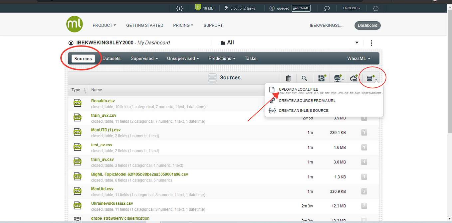Click the user avatar icon by IBEKWEKINGSLEY2000
The width and height of the screenshot is (452, 223).
click(x=71, y=43)
